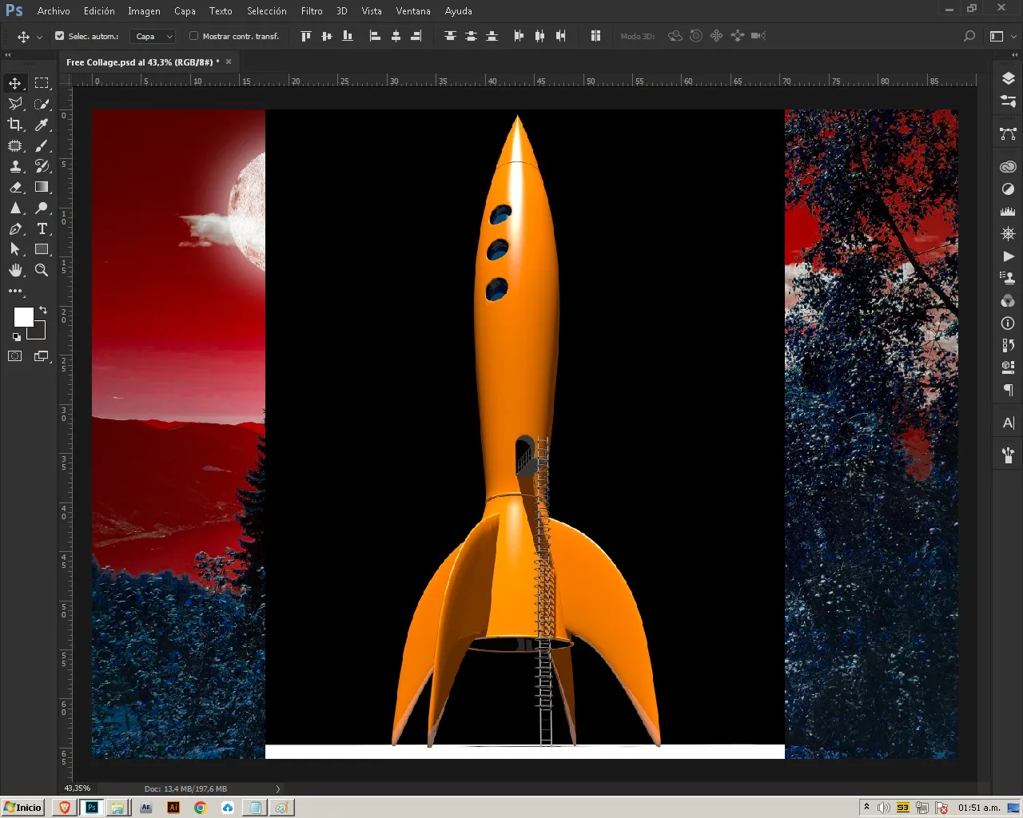Select the Eraser tool
The image size is (1023, 818).
15,187
